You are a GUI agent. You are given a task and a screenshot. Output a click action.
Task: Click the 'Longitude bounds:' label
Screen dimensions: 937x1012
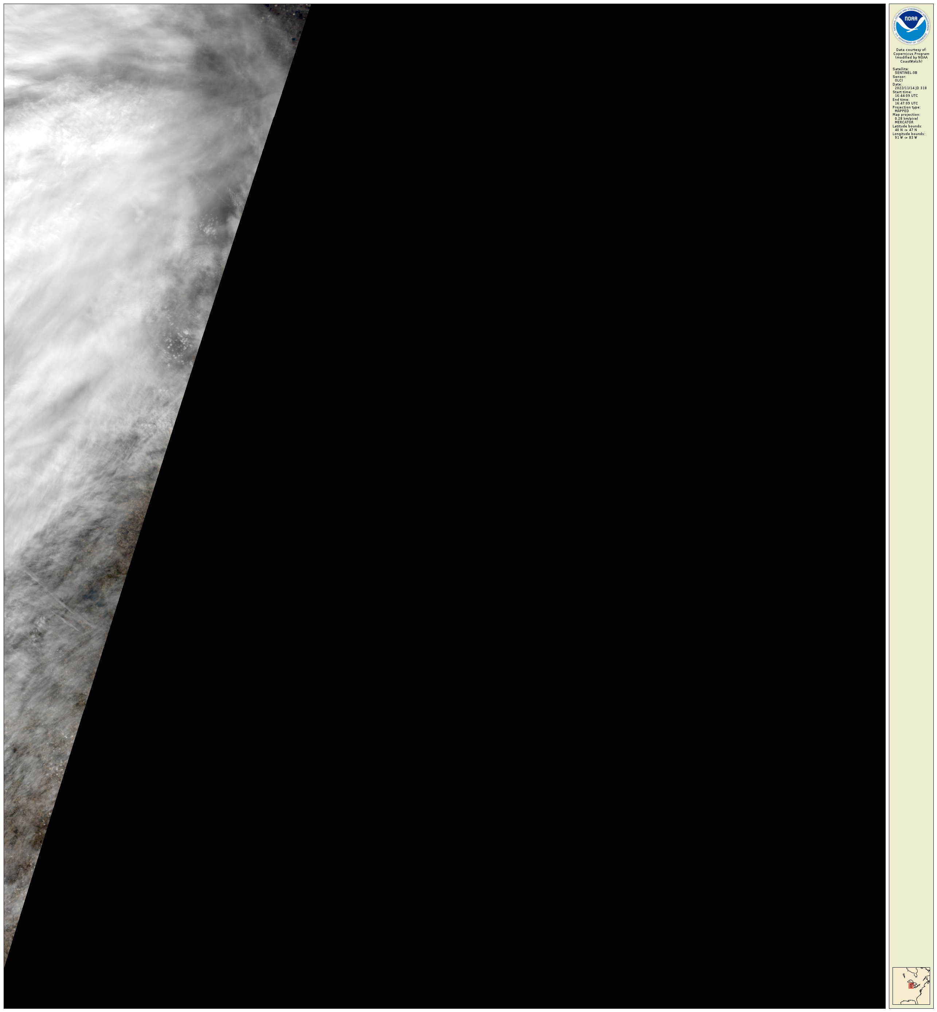coord(909,134)
